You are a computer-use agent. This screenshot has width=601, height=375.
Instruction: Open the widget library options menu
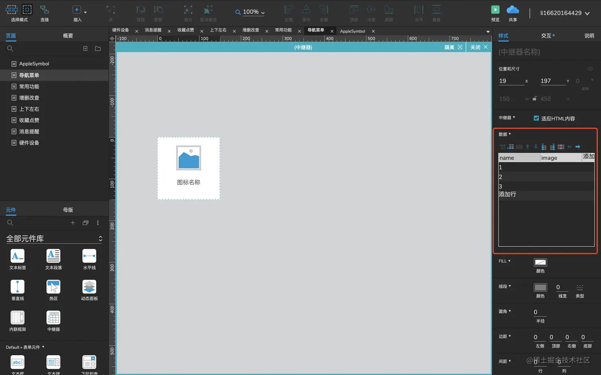[x=98, y=223]
